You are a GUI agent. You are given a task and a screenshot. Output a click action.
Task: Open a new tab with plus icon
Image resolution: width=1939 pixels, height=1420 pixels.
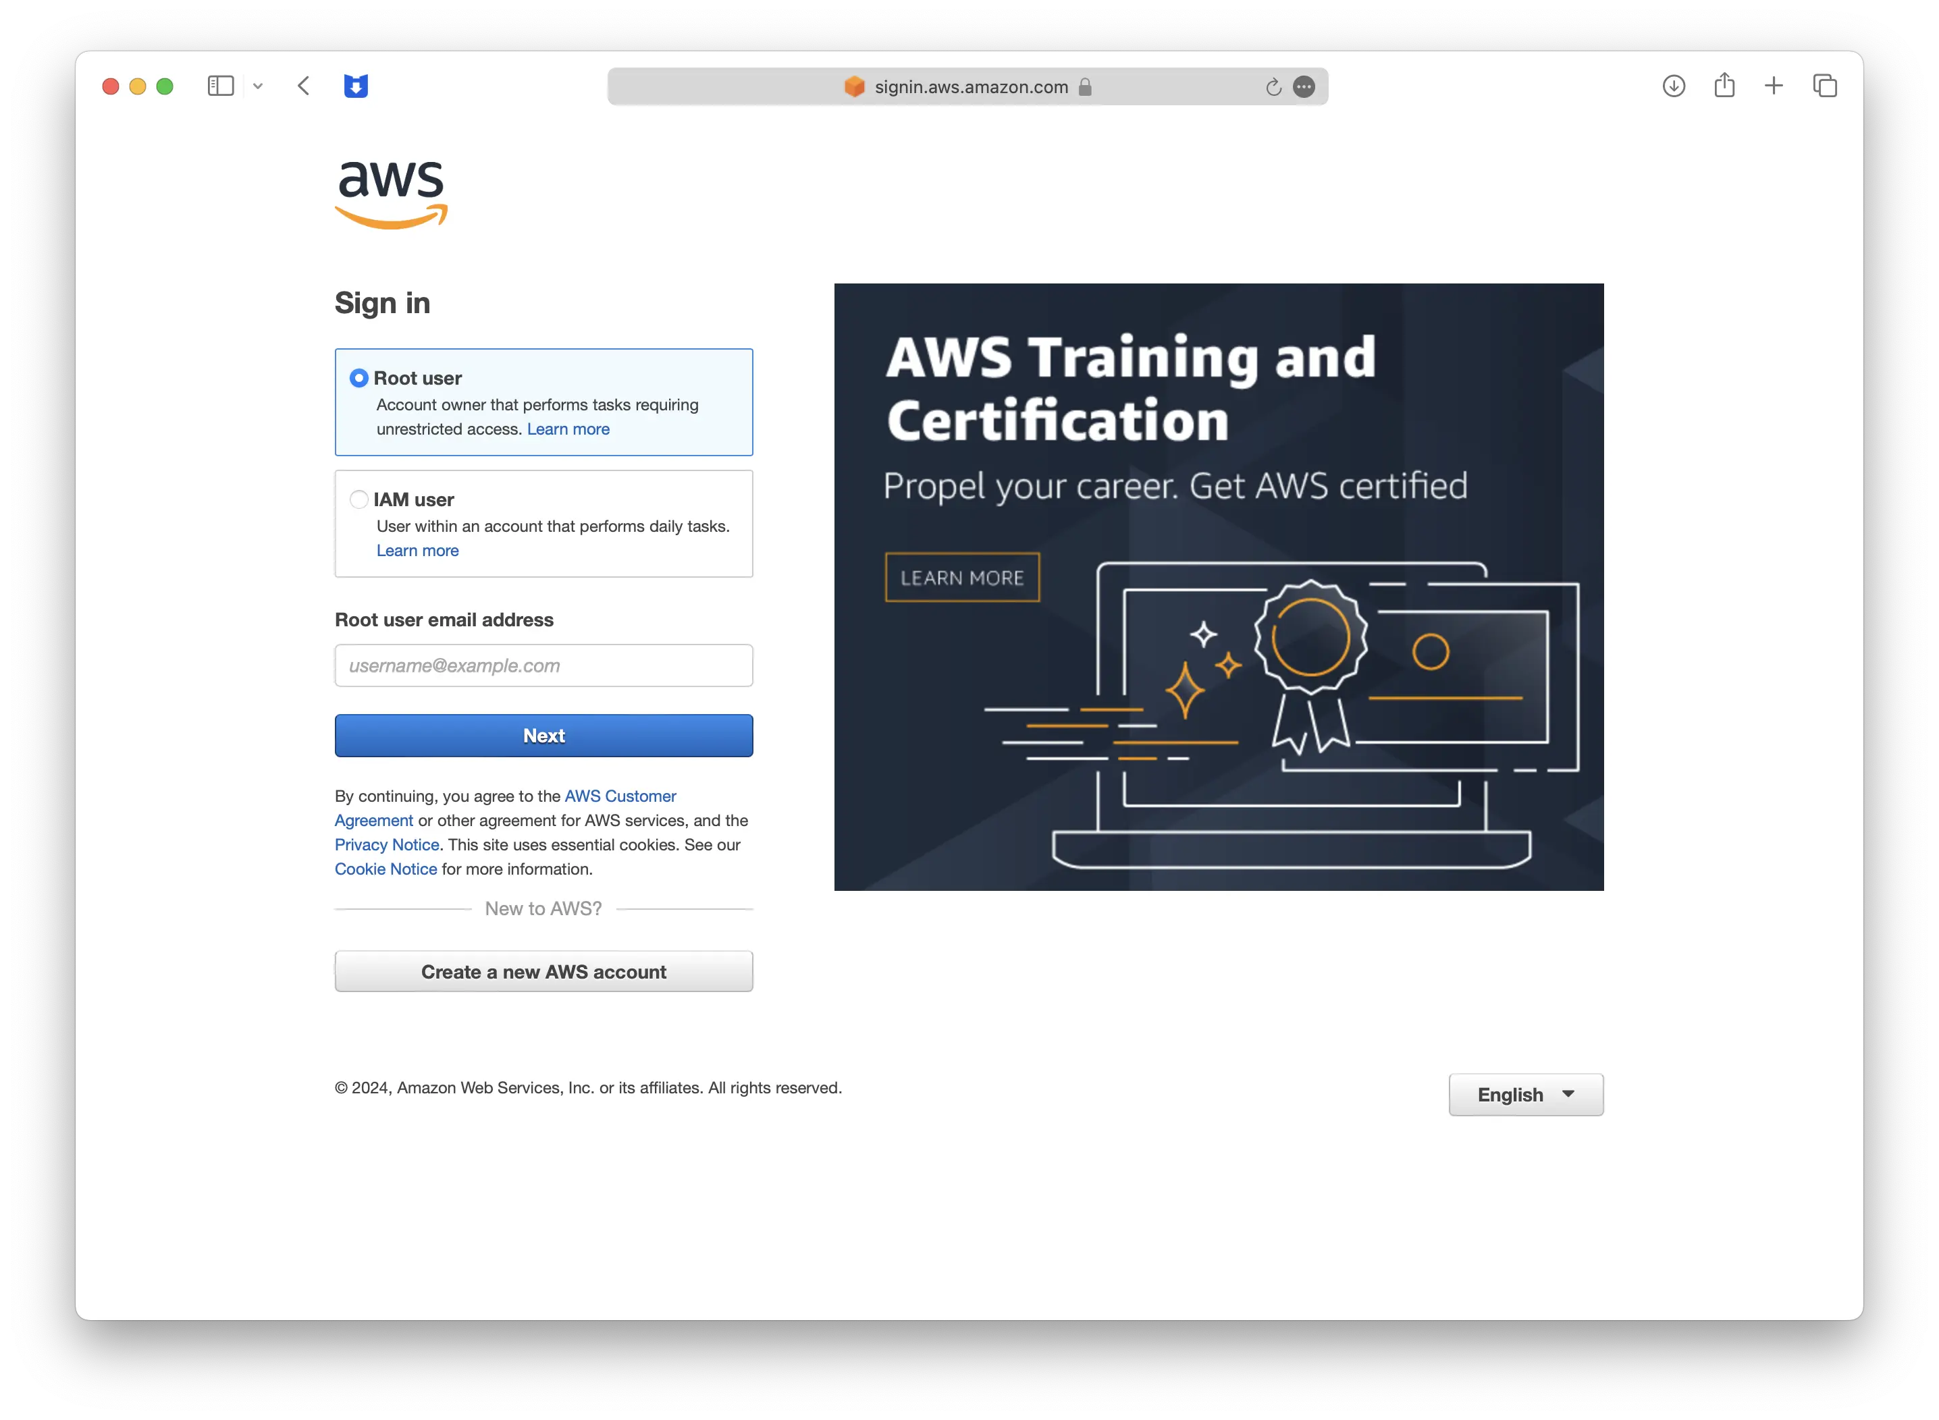[x=1774, y=86]
